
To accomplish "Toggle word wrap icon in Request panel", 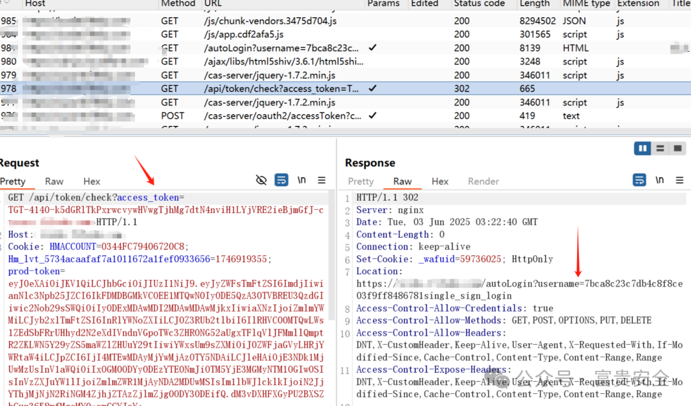I will 281,180.
